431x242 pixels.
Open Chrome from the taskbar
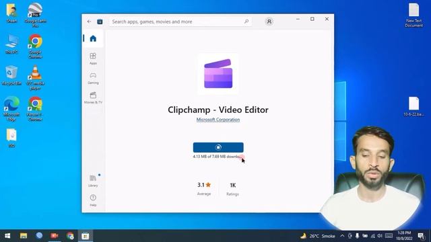click(x=70, y=236)
